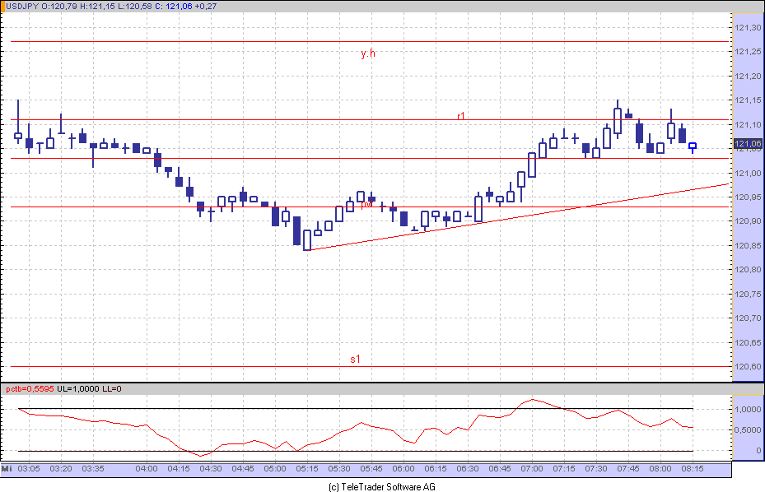Image resolution: width=765 pixels, height=492 pixels.
Task: Click the 08:00 time axis label
Action: (660, 469)
